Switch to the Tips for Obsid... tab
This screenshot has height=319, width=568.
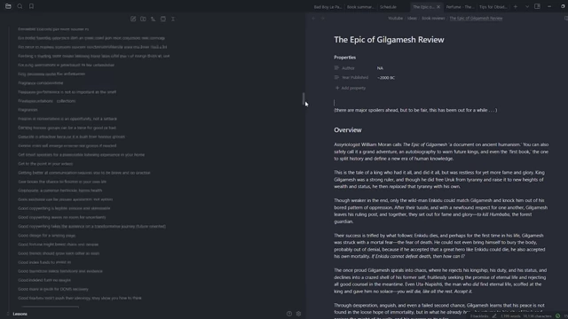[x=493, y=7]
